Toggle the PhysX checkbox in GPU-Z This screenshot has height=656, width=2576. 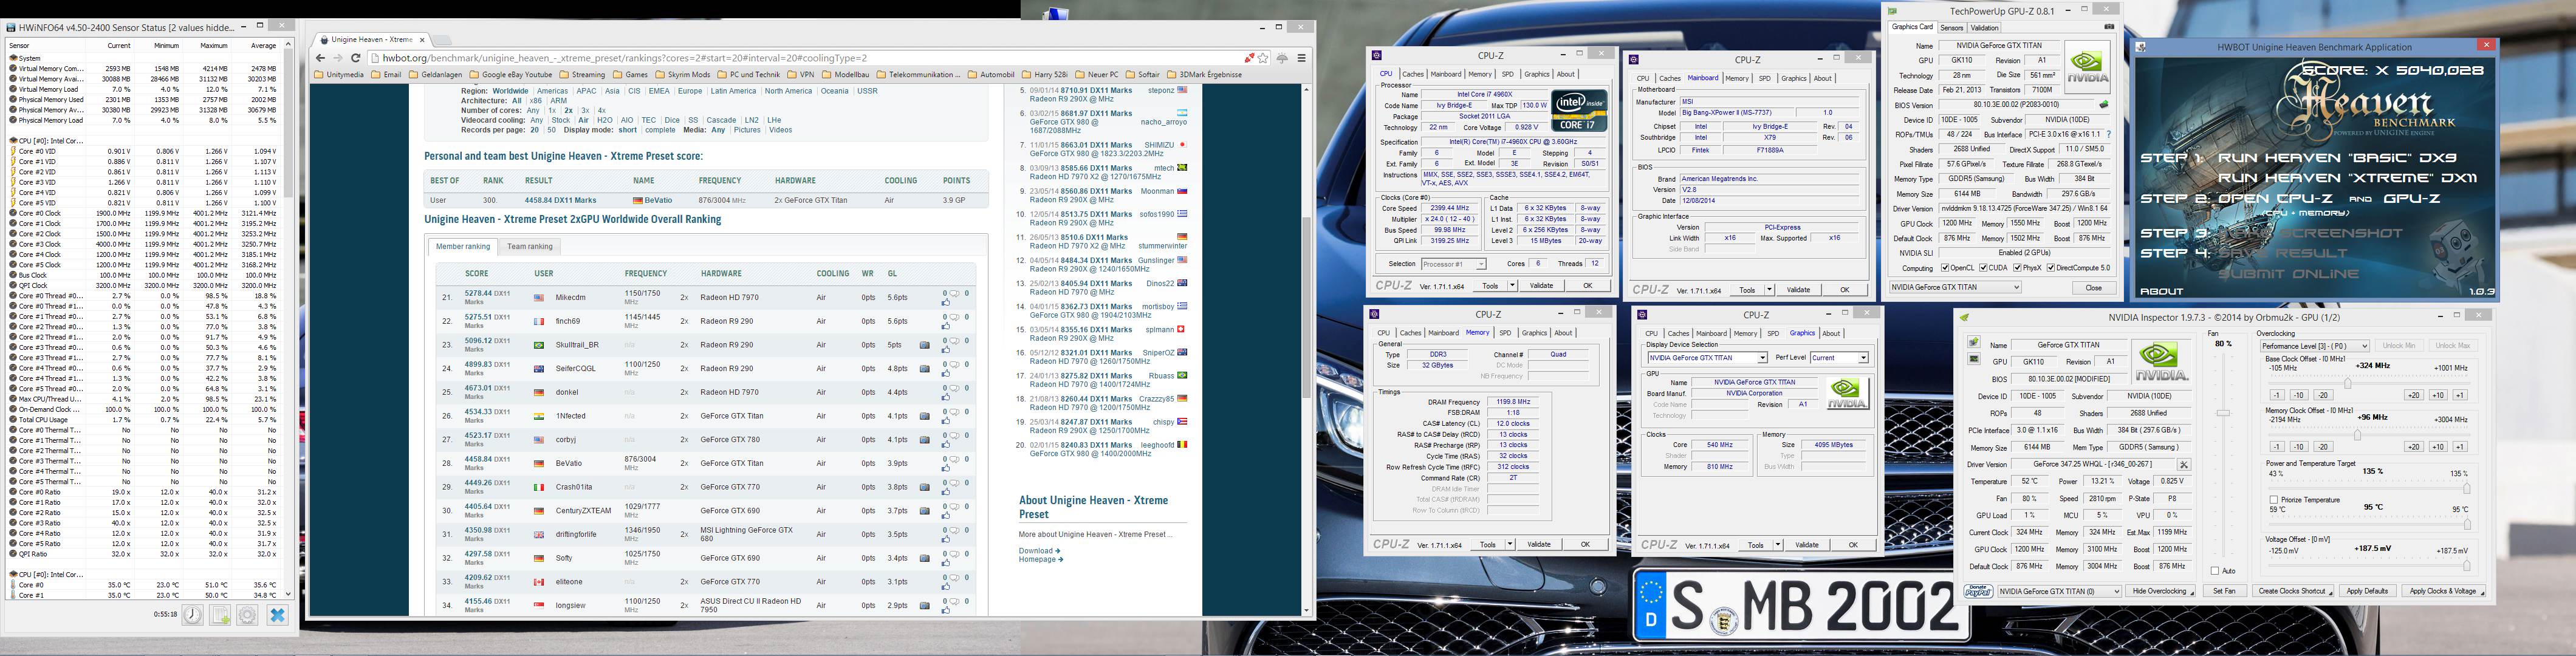(2017, 268)
